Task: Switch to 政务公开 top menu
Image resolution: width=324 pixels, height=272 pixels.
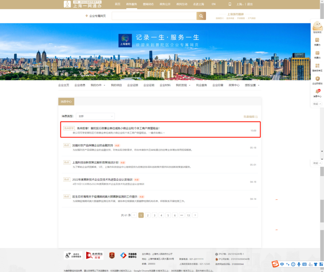Action: 165,4
